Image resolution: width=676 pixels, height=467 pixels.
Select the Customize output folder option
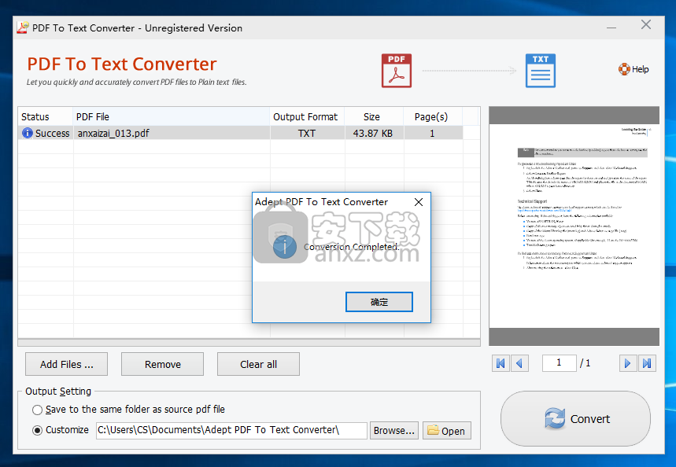pos(38,430)
